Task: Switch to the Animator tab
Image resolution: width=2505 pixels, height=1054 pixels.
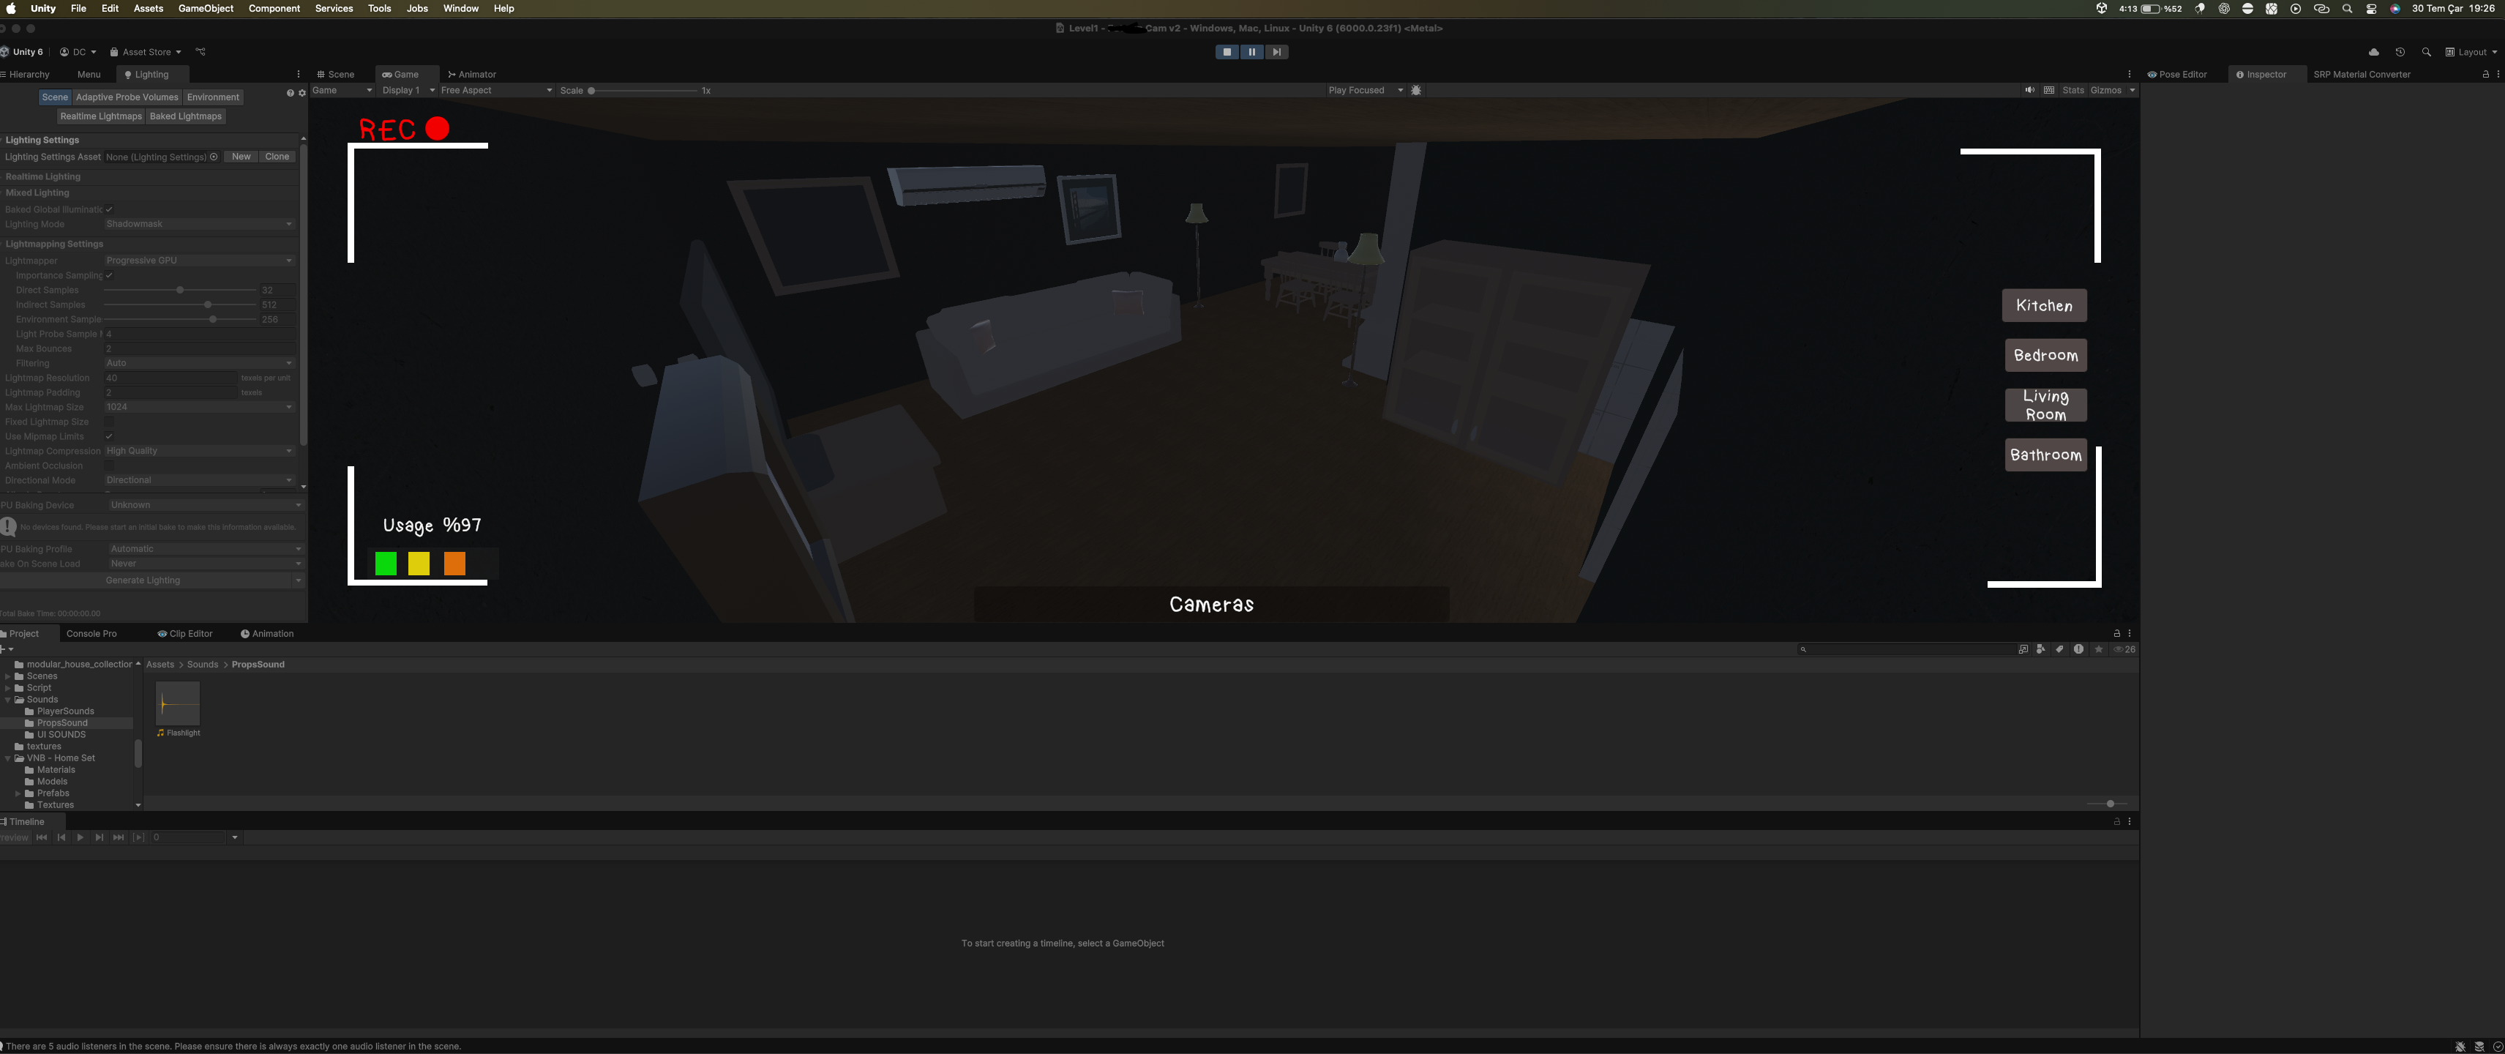Action: 473,75
